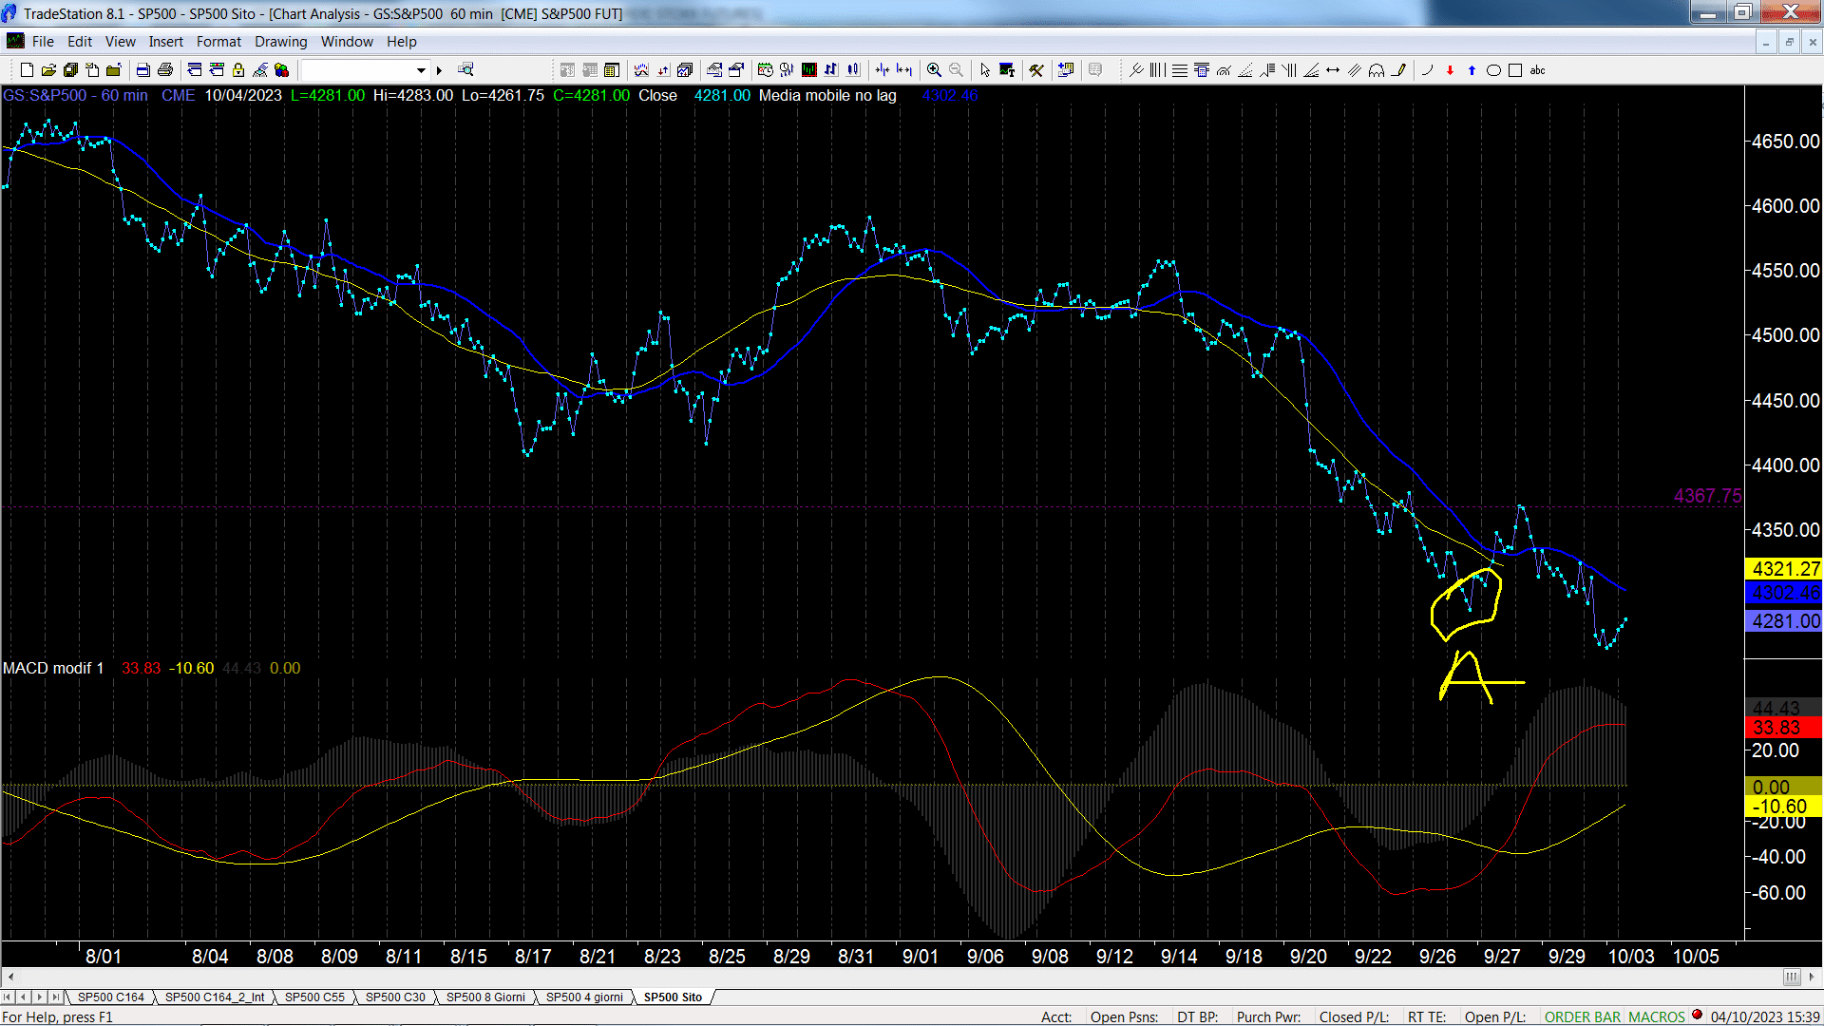This screenshot has width=1824, height=1026.
Task: Select the yellow pen freehand tool
Action: (1398, 70)
